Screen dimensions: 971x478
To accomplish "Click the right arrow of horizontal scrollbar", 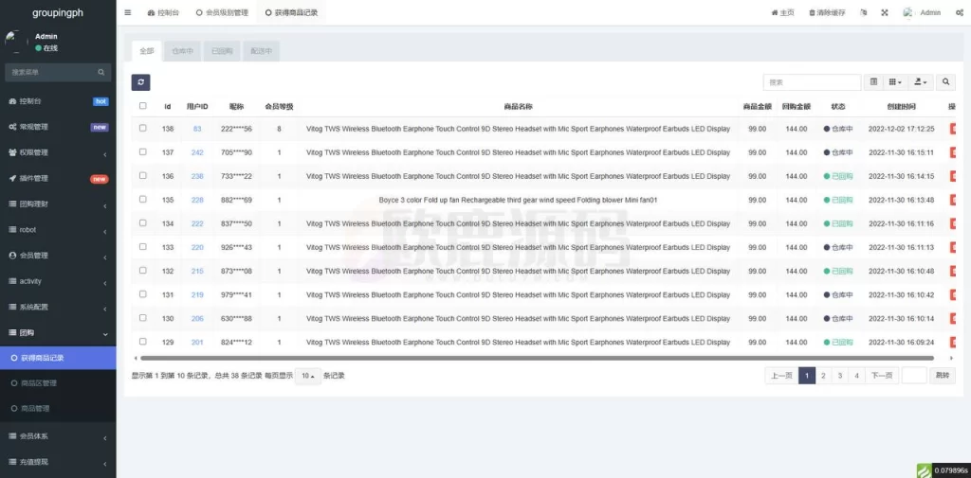I will pyautogui.click(x=952, y=358).
